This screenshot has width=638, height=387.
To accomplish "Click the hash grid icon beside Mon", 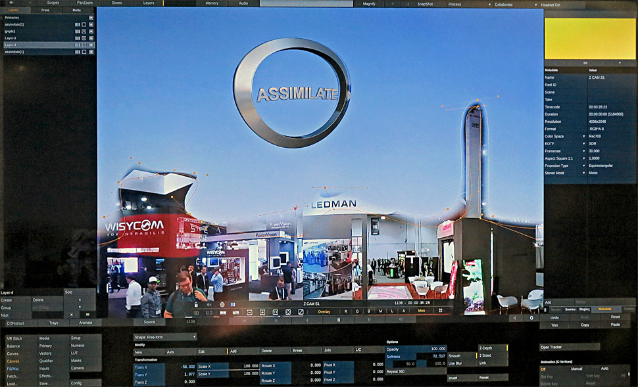I will 441,311.
